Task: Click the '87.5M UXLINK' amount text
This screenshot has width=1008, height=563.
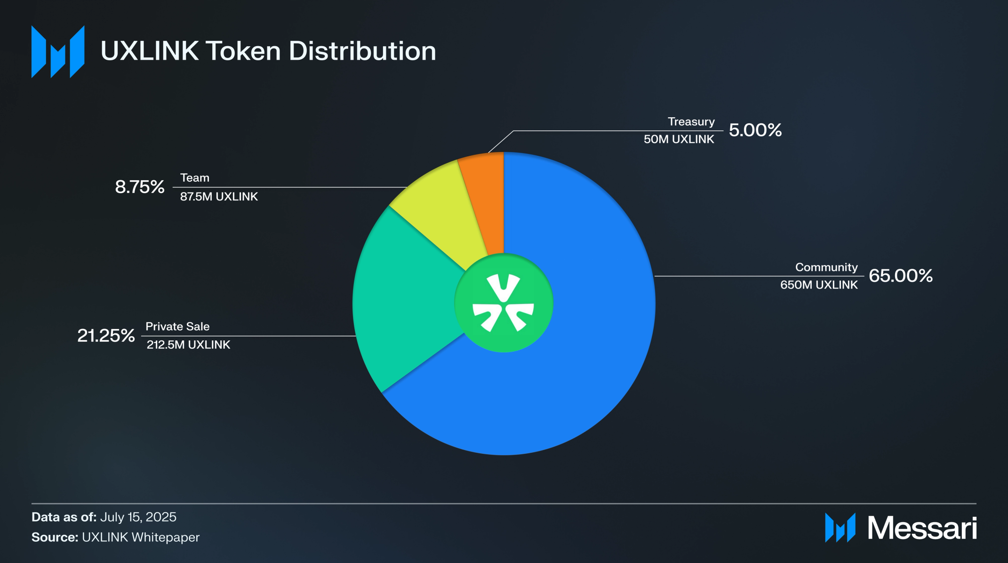Action: click(x=219, y=196)
